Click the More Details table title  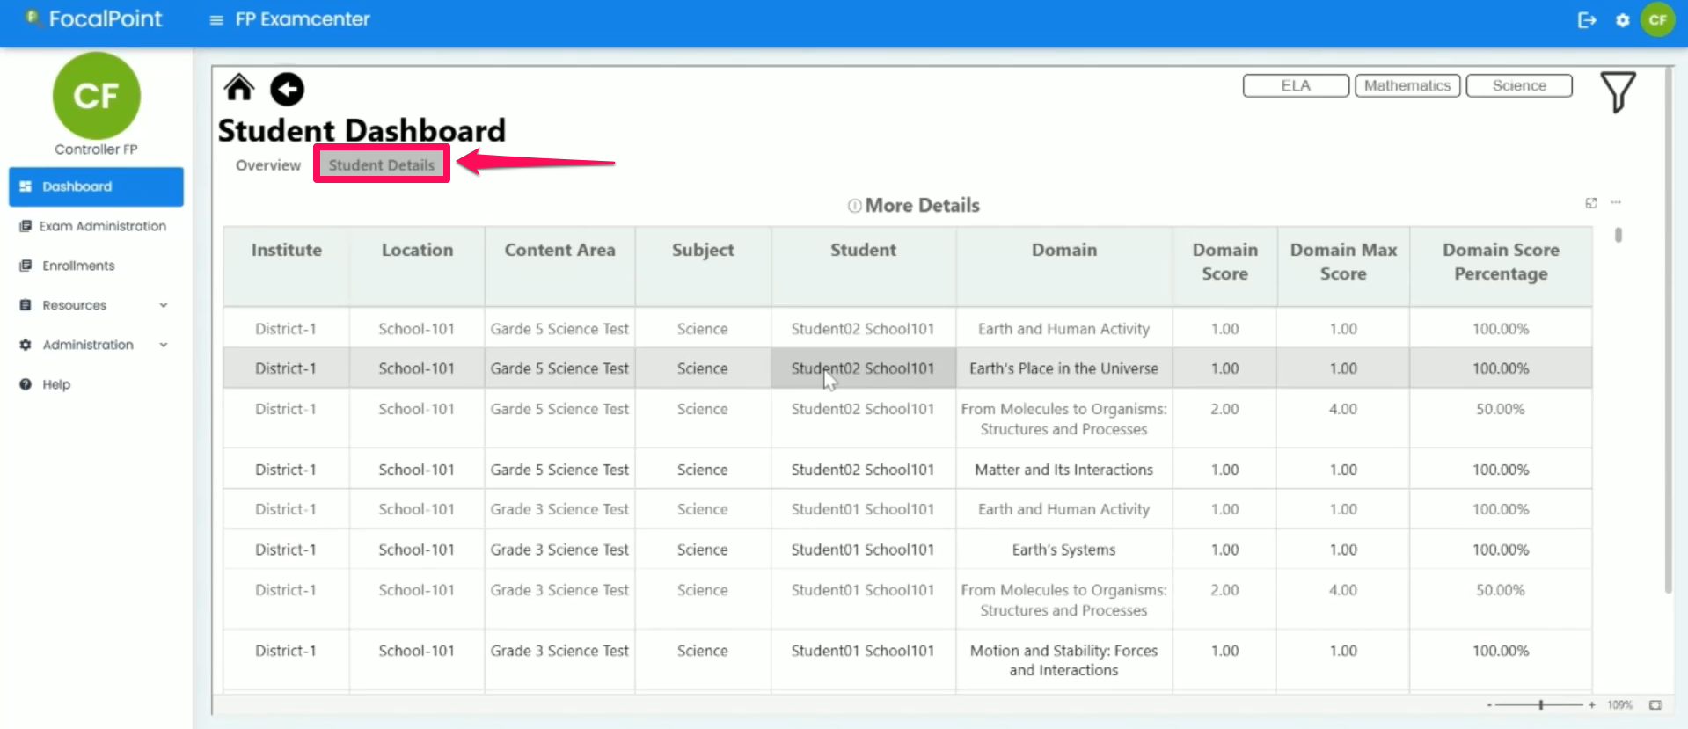pos(922,206)
